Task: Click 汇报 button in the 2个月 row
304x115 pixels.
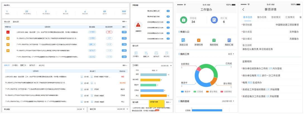Action: (x=124, y=44)
